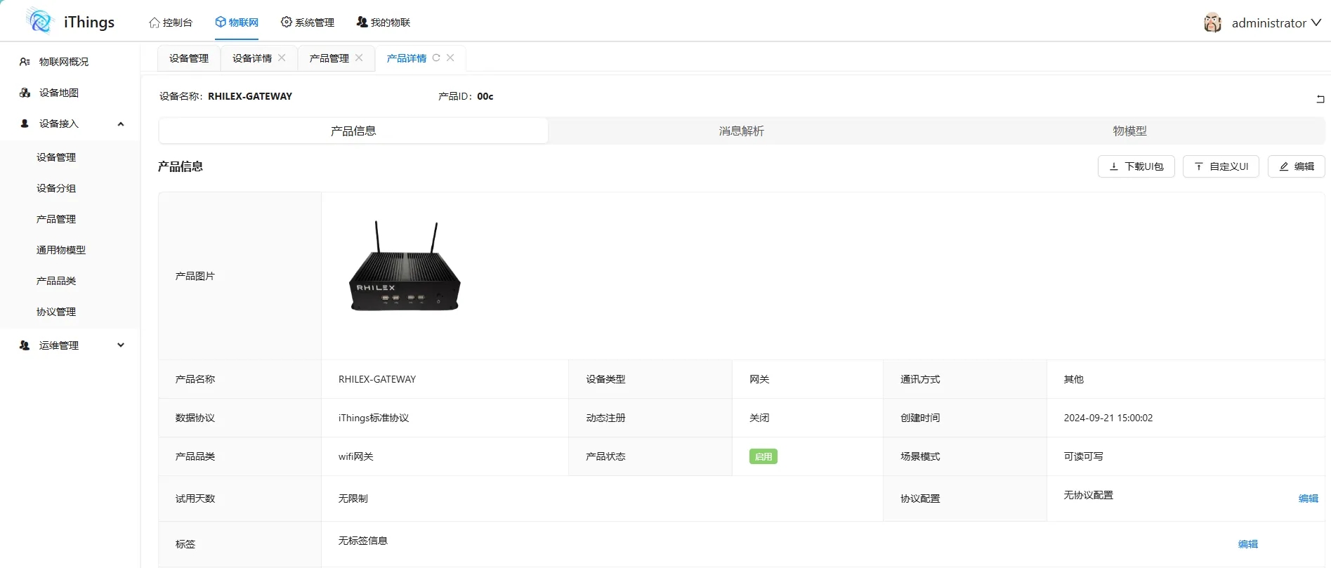Click the RHILEX gateway product image
Image resolution: width=1331 pixels, height=568 pixels.
coord(405,267)
